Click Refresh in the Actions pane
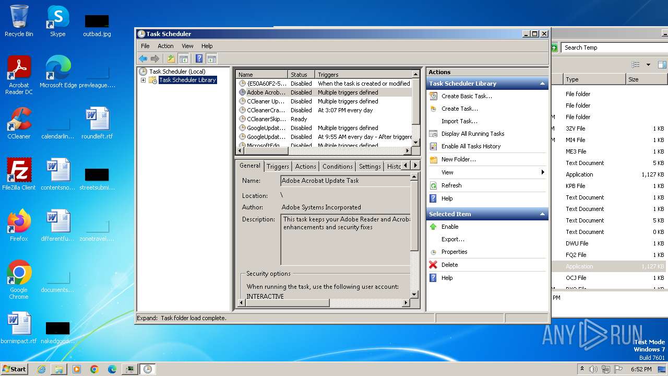The image size is (668, 376). point(451,185)
